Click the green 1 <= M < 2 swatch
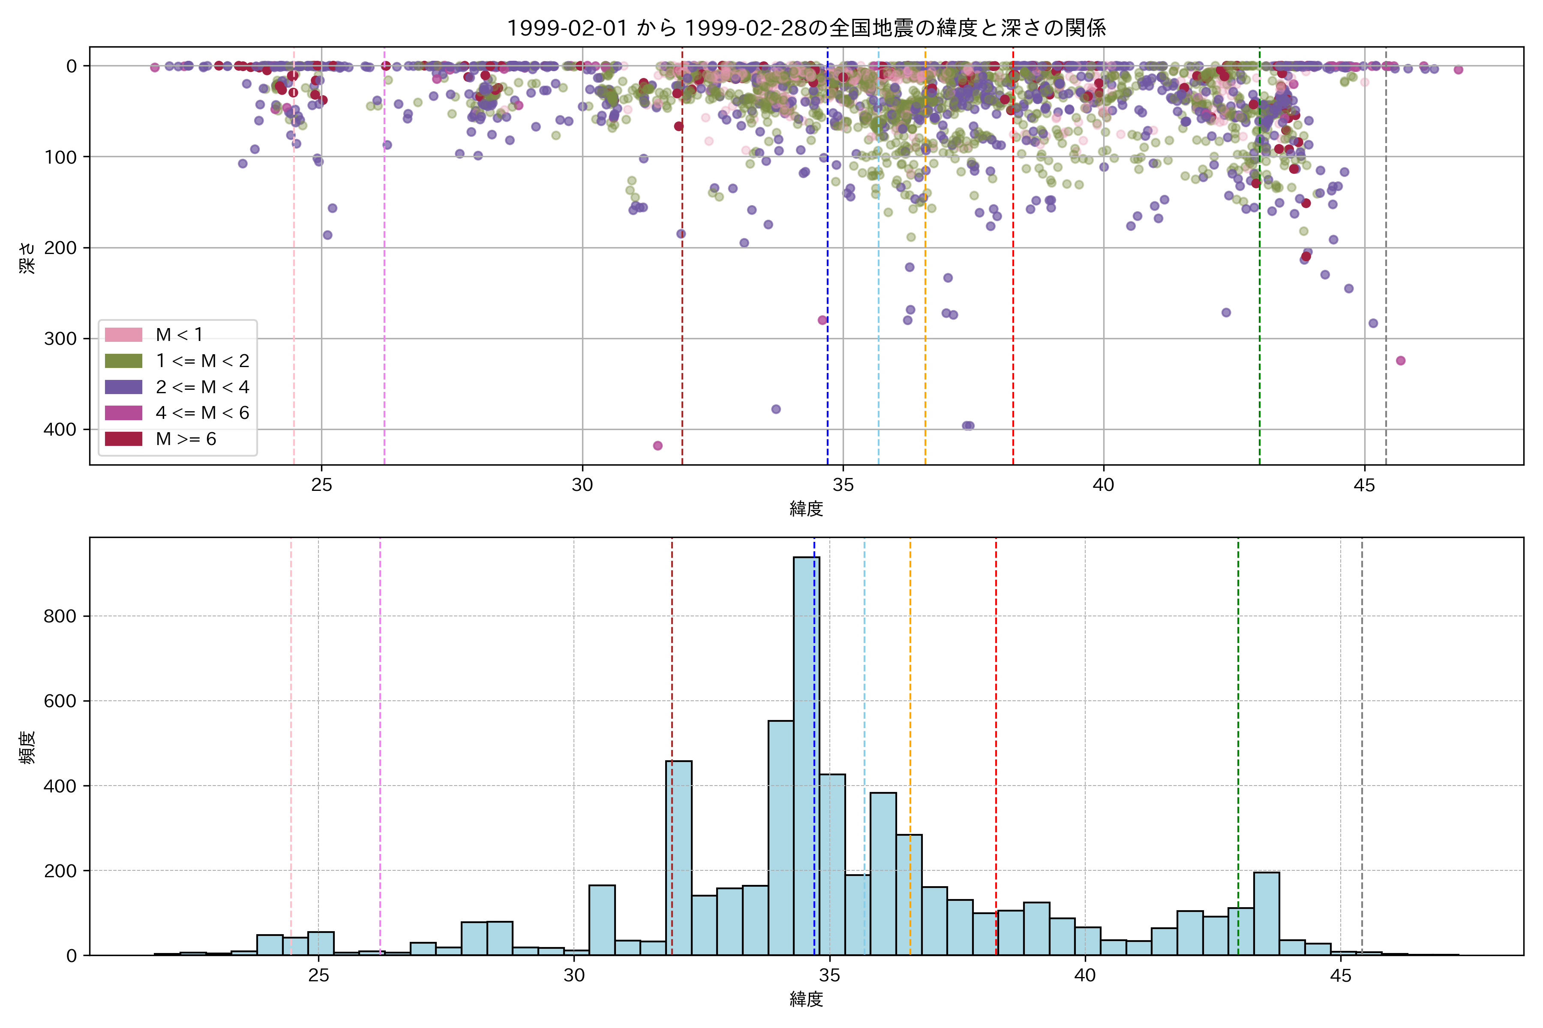 point(123,361)
